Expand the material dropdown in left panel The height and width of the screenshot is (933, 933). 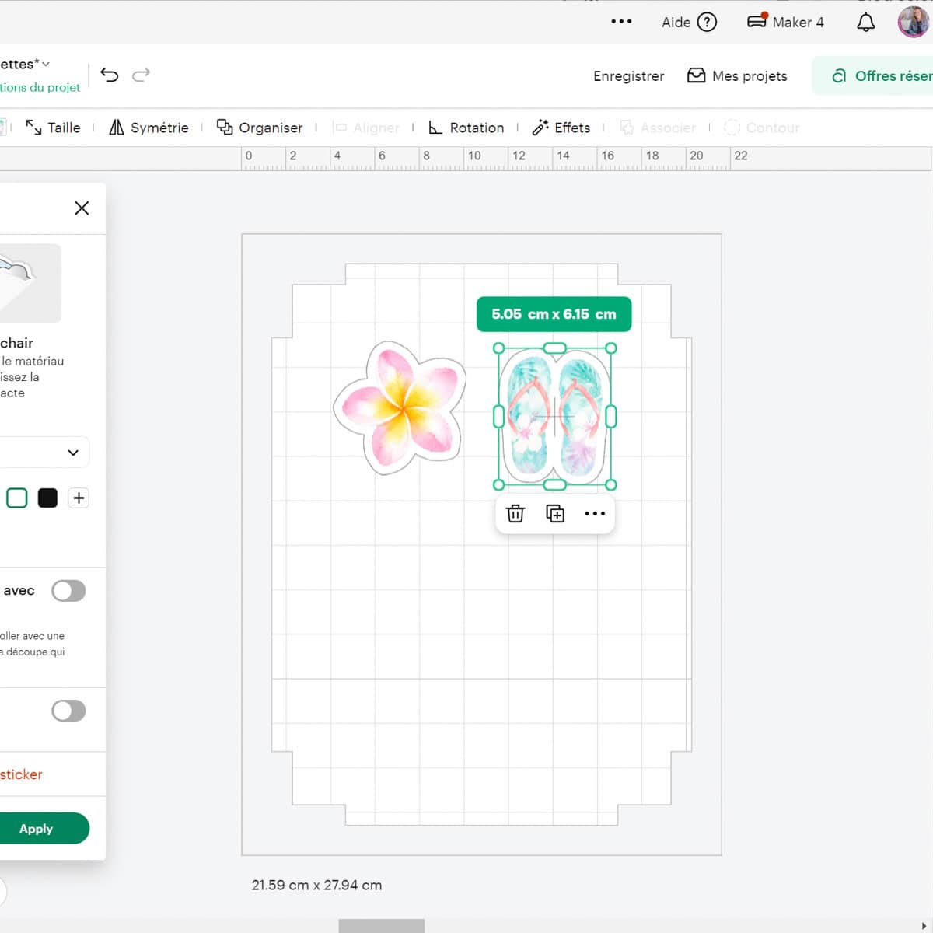(73, 452)
